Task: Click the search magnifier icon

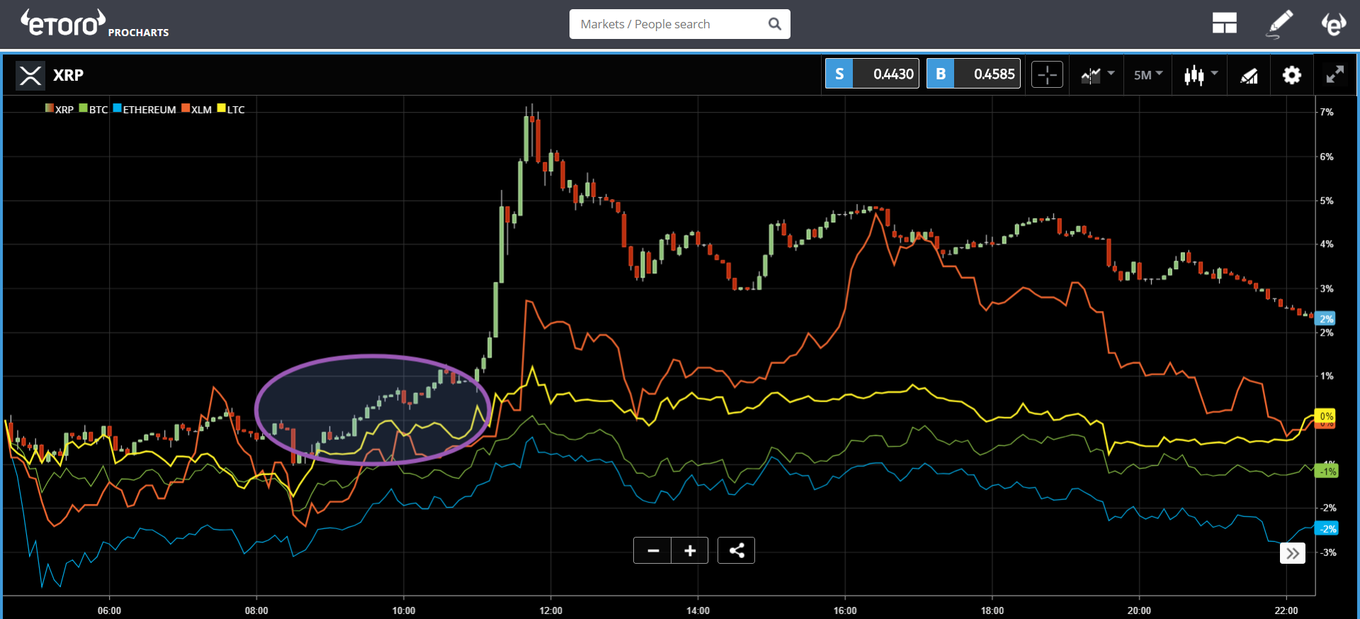Action: 775,24
